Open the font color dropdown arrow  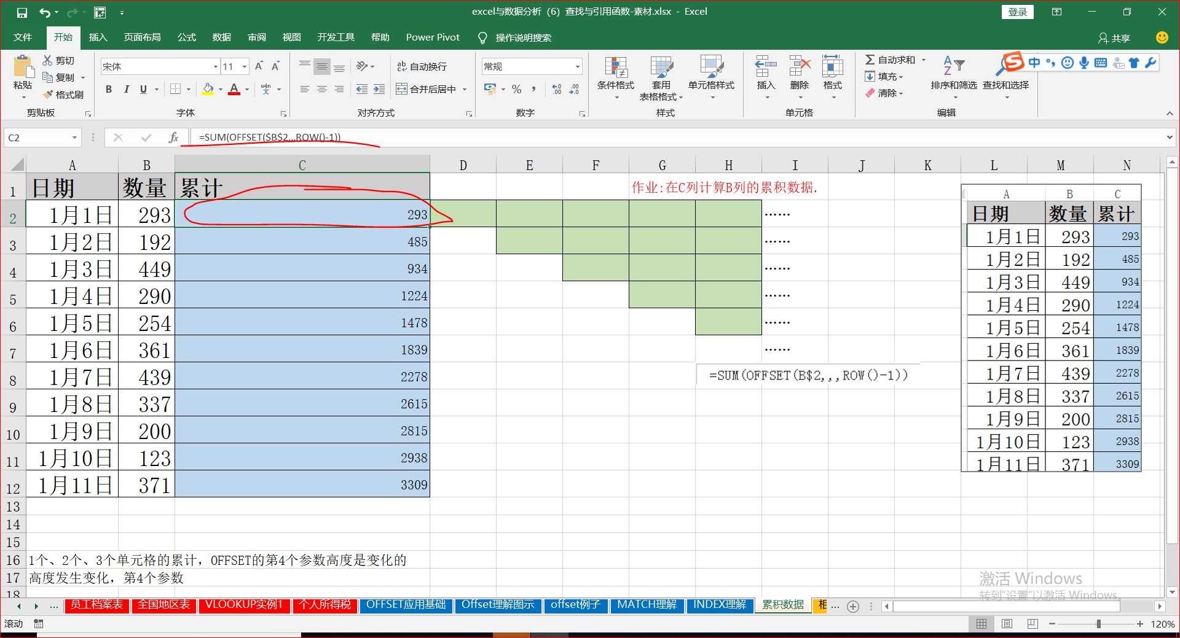247,90
